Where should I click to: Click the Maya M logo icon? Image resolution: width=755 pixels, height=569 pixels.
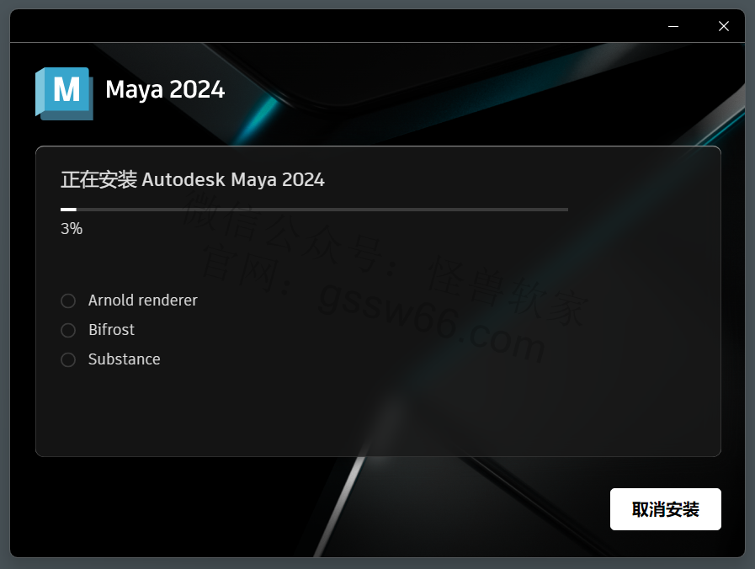(x=64, y=93)
